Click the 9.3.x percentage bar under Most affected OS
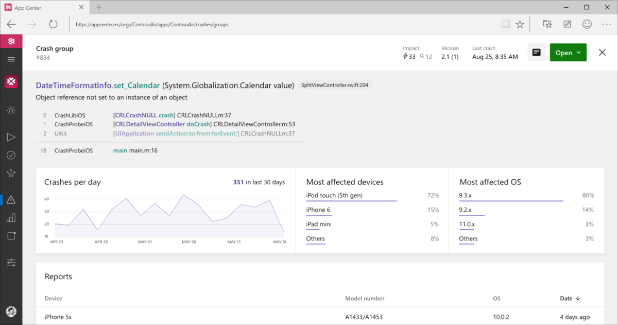Viewport: 618px width, 325px height. click(510, 201)
